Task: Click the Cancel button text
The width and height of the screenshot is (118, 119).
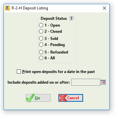Action: [73, 98]
